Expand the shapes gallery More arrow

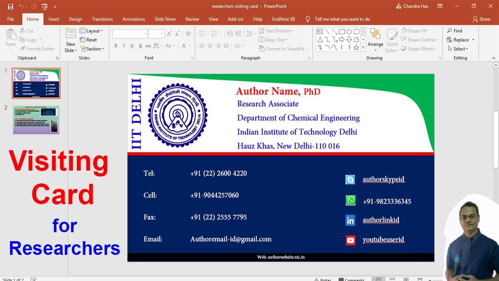click(363, 48)
